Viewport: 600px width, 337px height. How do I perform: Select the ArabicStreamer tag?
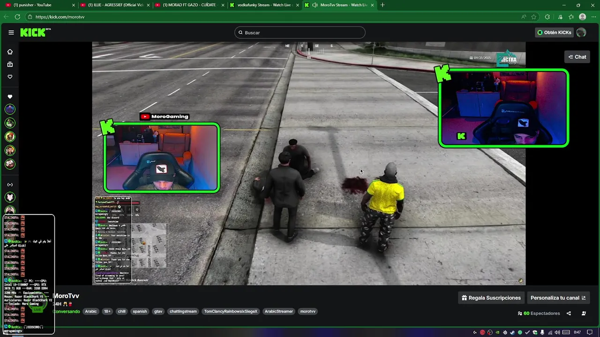(x=278, y=311)
